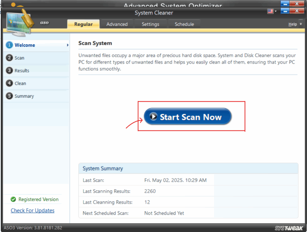Click the step 3 number icon
Viewport: 307px width, 232px height.
(x=9, y=70)
